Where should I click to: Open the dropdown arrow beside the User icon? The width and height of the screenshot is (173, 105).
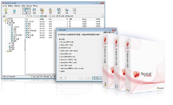tap(18, 11)
